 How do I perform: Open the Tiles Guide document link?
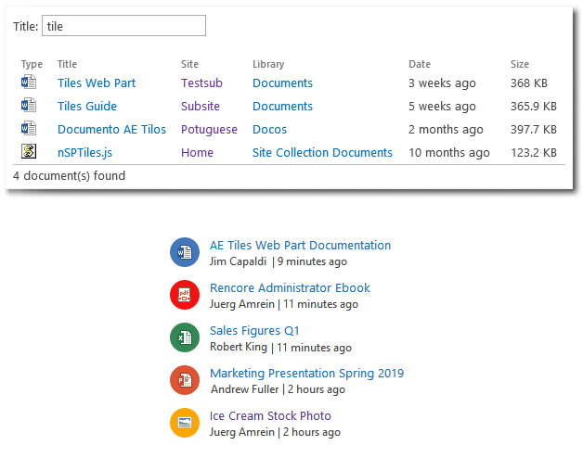tap(87, 107)
